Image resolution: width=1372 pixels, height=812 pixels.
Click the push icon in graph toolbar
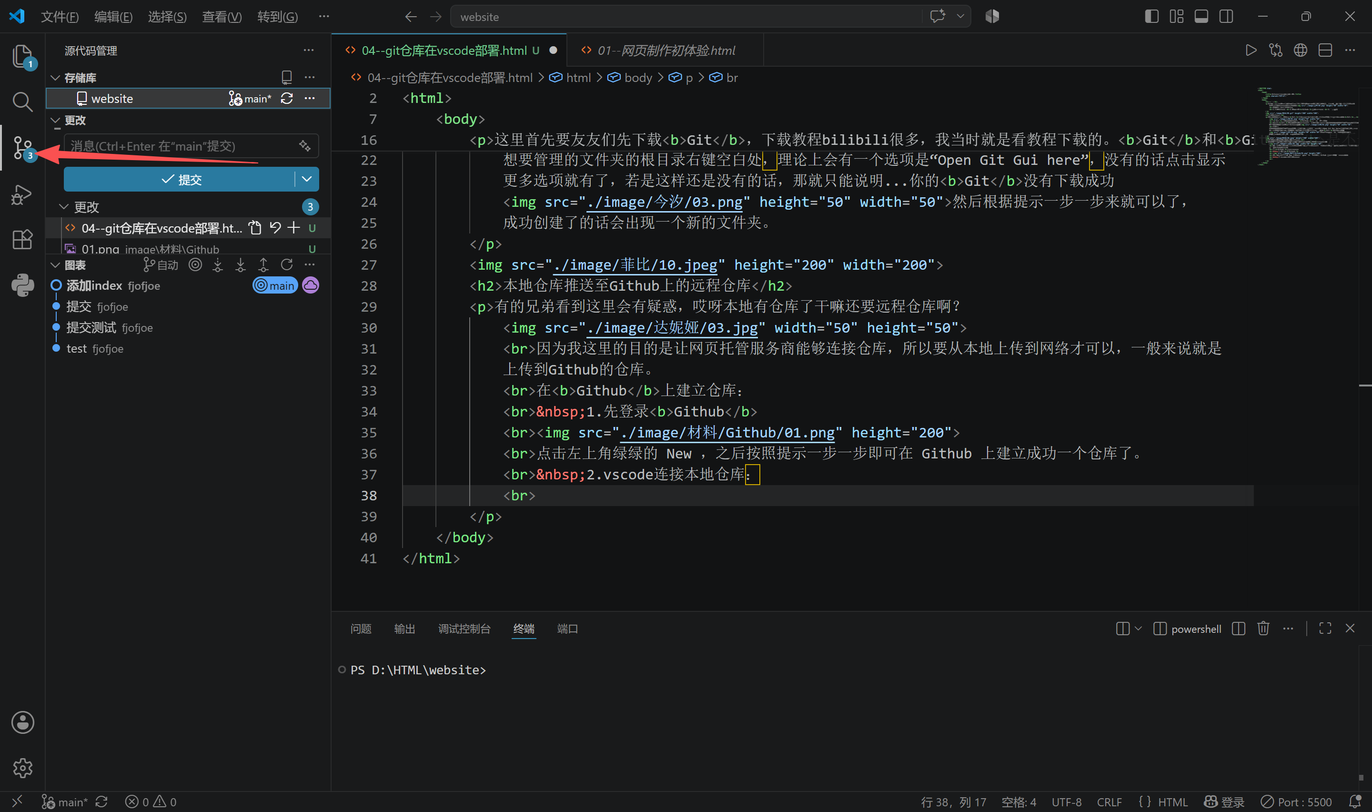pyautogui.click(x=263, y=265)
